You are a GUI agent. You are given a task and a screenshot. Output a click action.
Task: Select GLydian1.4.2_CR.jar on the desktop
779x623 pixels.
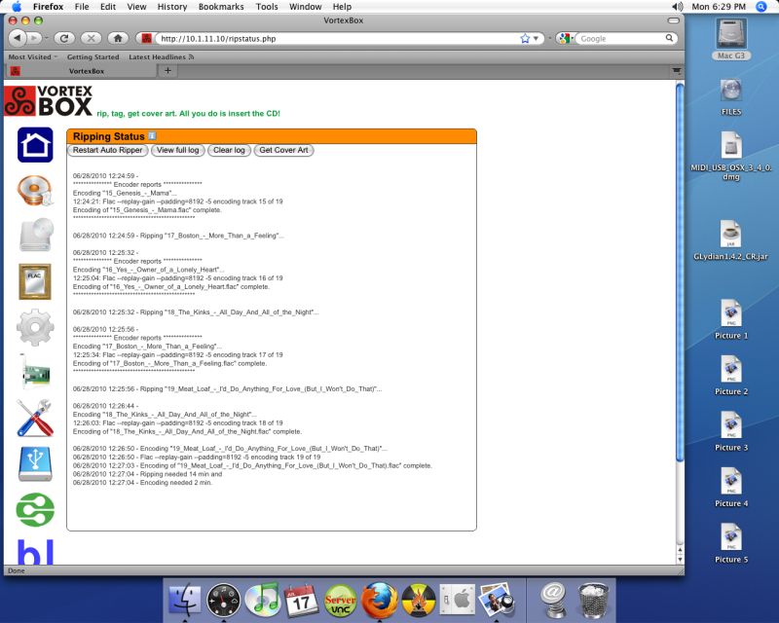click(x=731, y=240)
